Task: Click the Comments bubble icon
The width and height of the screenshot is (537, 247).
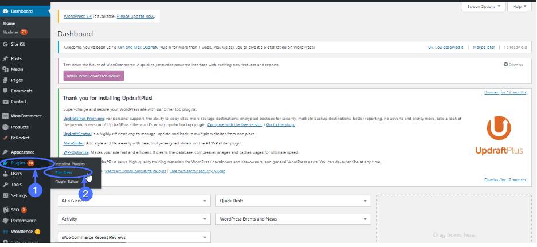Action: [6, 91]
